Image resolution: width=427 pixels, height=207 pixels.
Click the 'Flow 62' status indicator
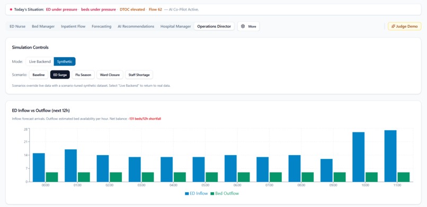[x=155, y=10]
